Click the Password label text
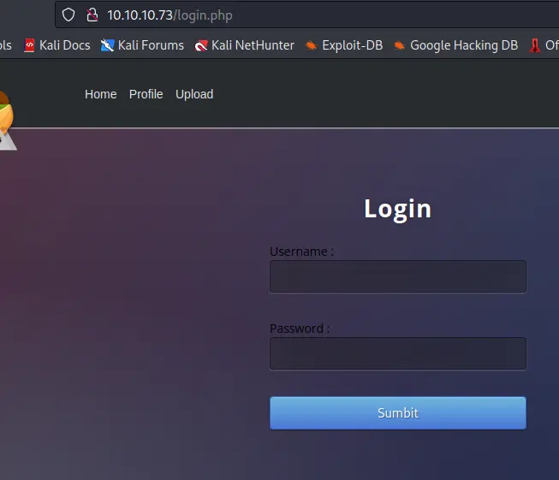Viewport: 559px width, 480px height. (x=300, y=329)
